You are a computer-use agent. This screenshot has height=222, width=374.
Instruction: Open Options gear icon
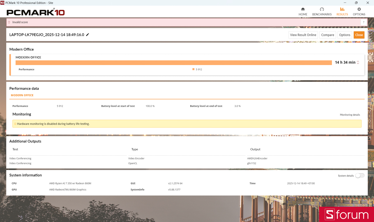point(359,9)
